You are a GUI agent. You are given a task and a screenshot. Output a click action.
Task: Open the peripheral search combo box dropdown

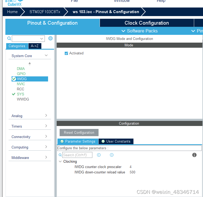click(x=41, y=39)
